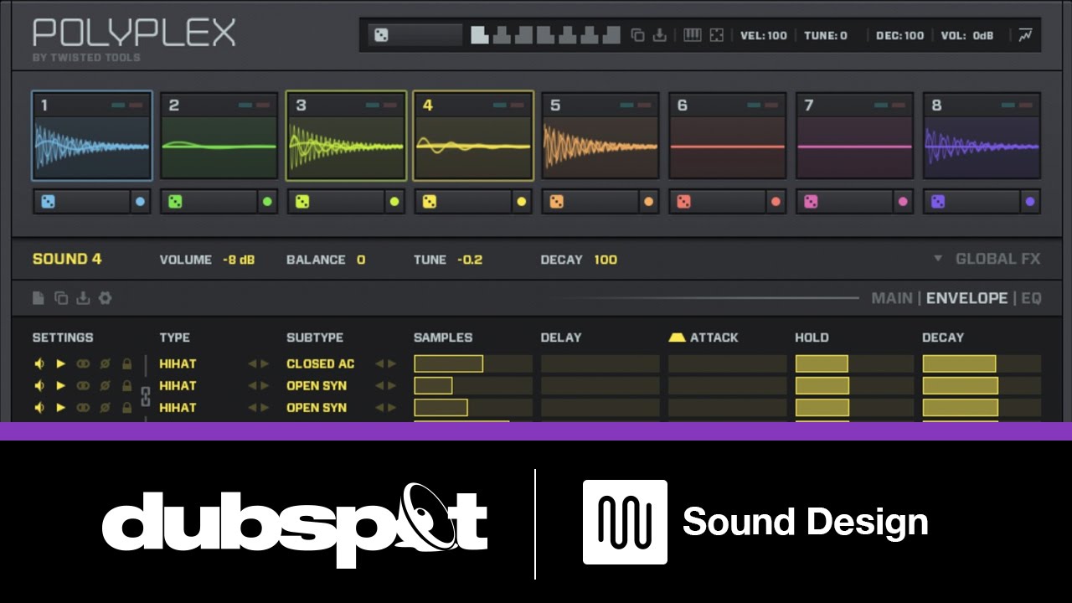Switch to the EQ tab
The width and height of the screenshot is (1072, 603).
[x=1031, y=298]
